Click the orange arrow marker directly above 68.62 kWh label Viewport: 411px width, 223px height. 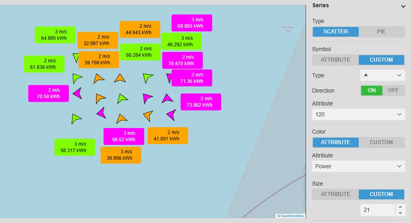(121, 119)
